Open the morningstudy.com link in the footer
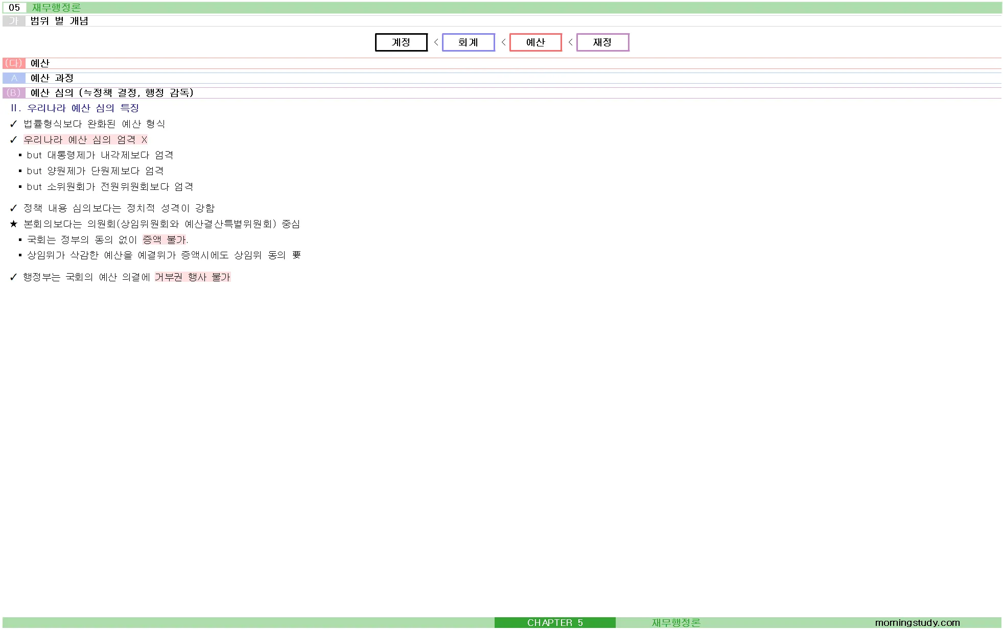The width and height of the screenshot is (1003, 630). tap(917, 623)
